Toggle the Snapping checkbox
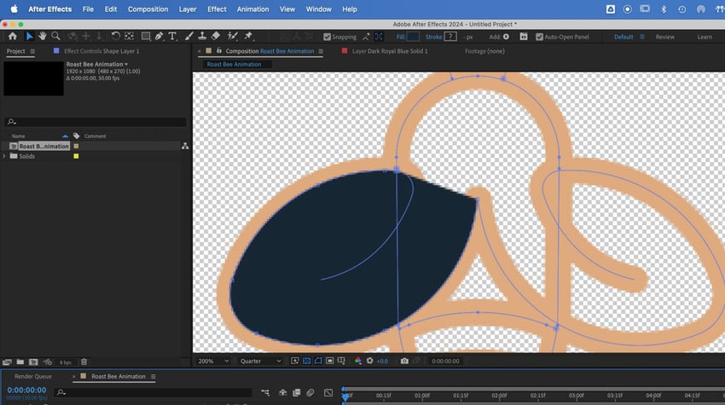 click(328, 37)
